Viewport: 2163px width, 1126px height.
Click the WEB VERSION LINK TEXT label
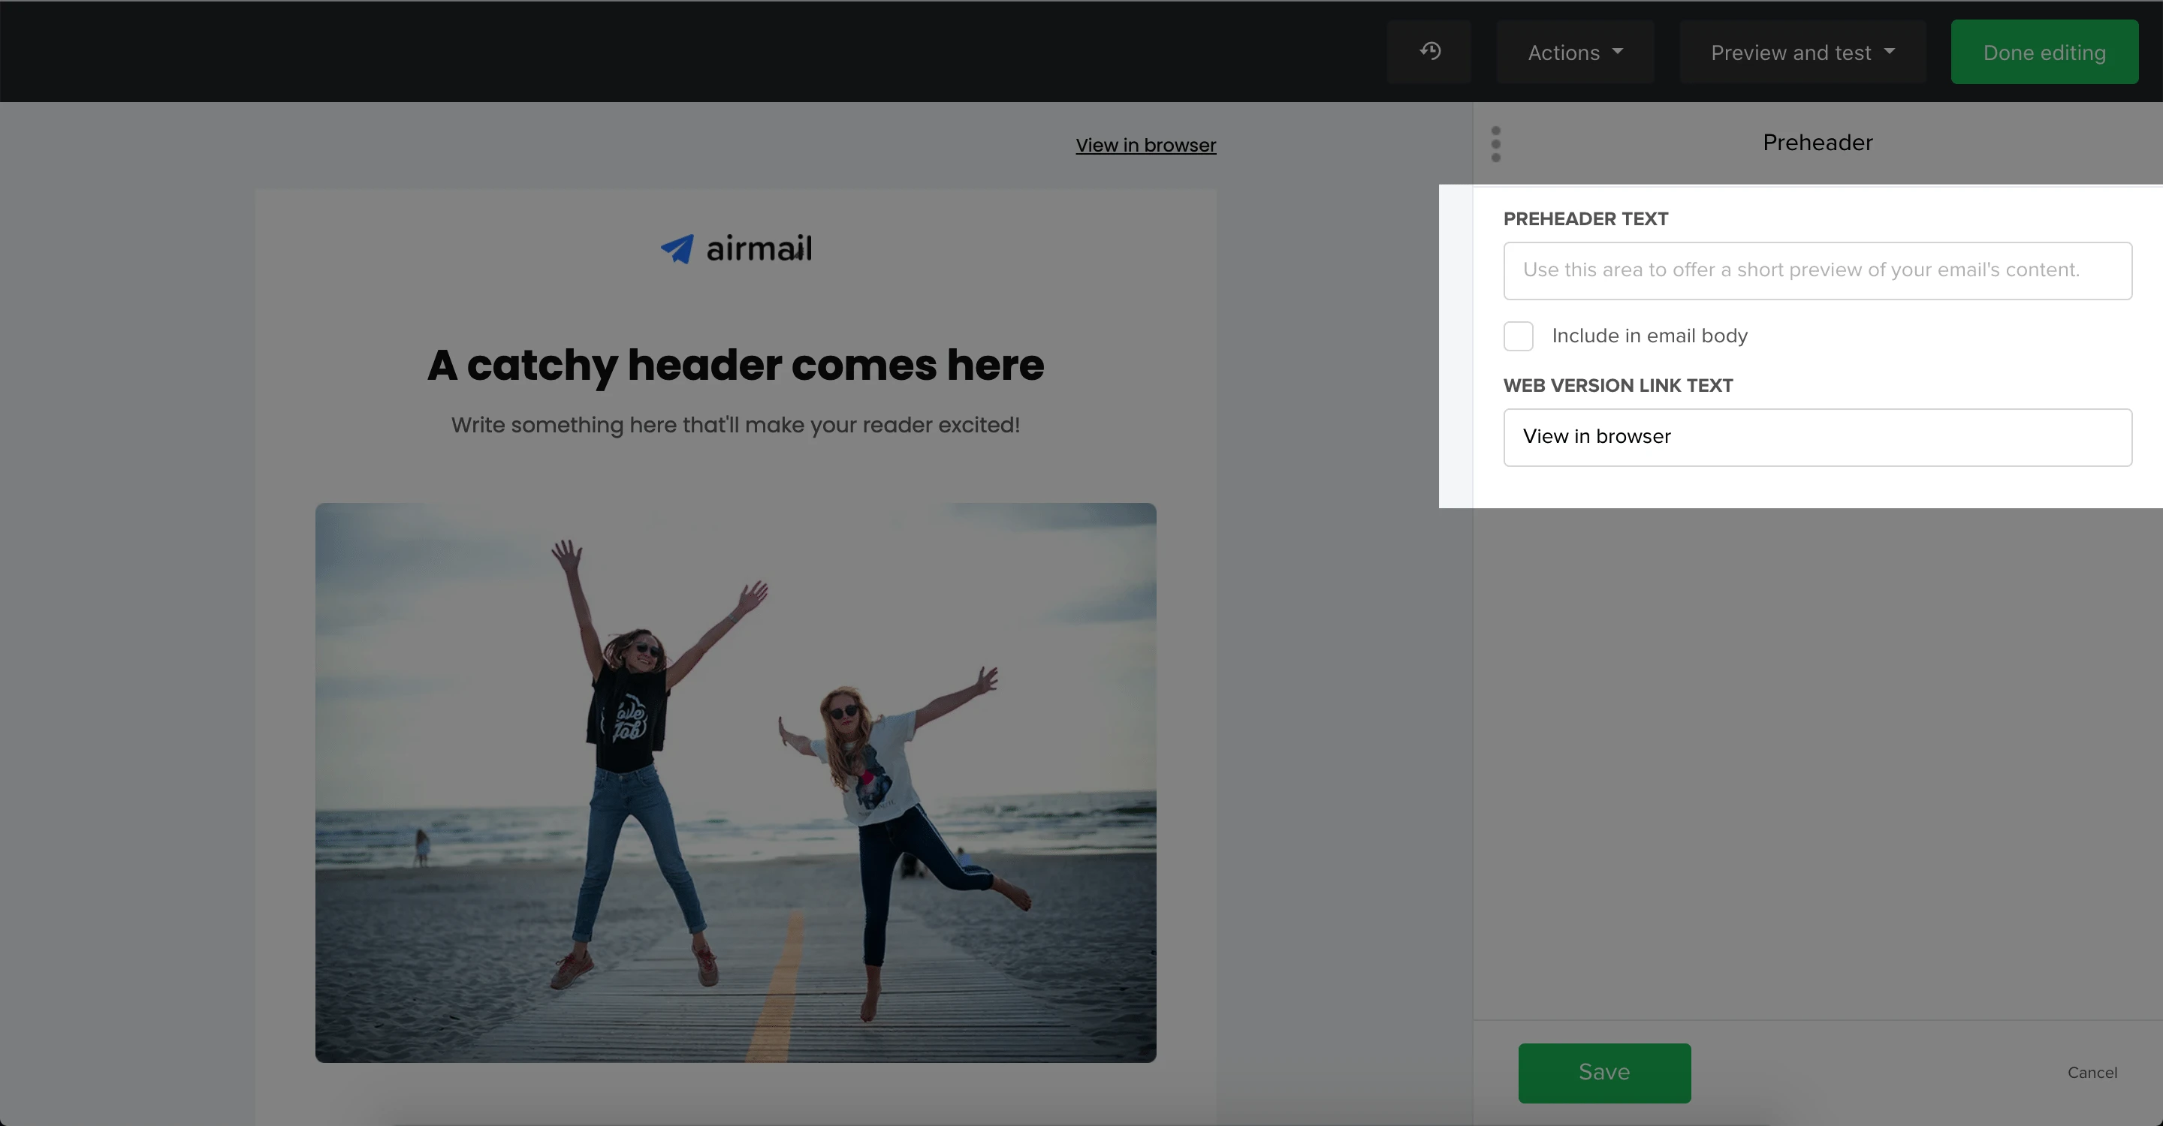point(1617,386)
